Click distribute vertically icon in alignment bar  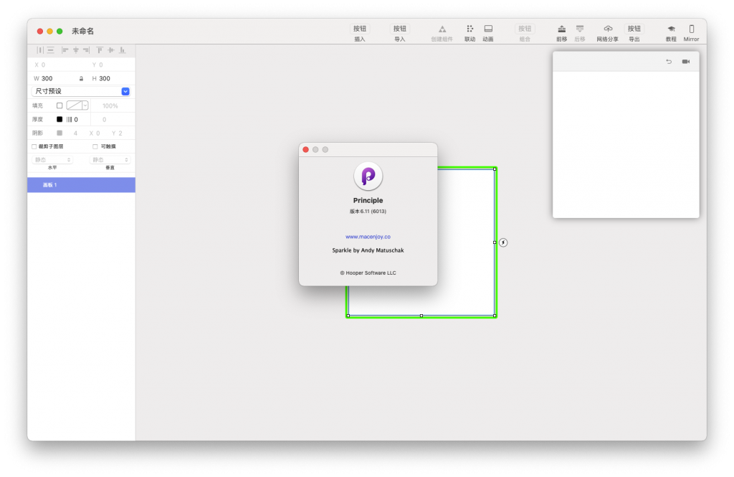pos(51,50)
